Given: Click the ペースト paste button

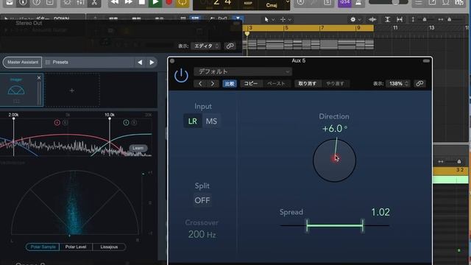Looking at the screenshot, I should [275, 83].
